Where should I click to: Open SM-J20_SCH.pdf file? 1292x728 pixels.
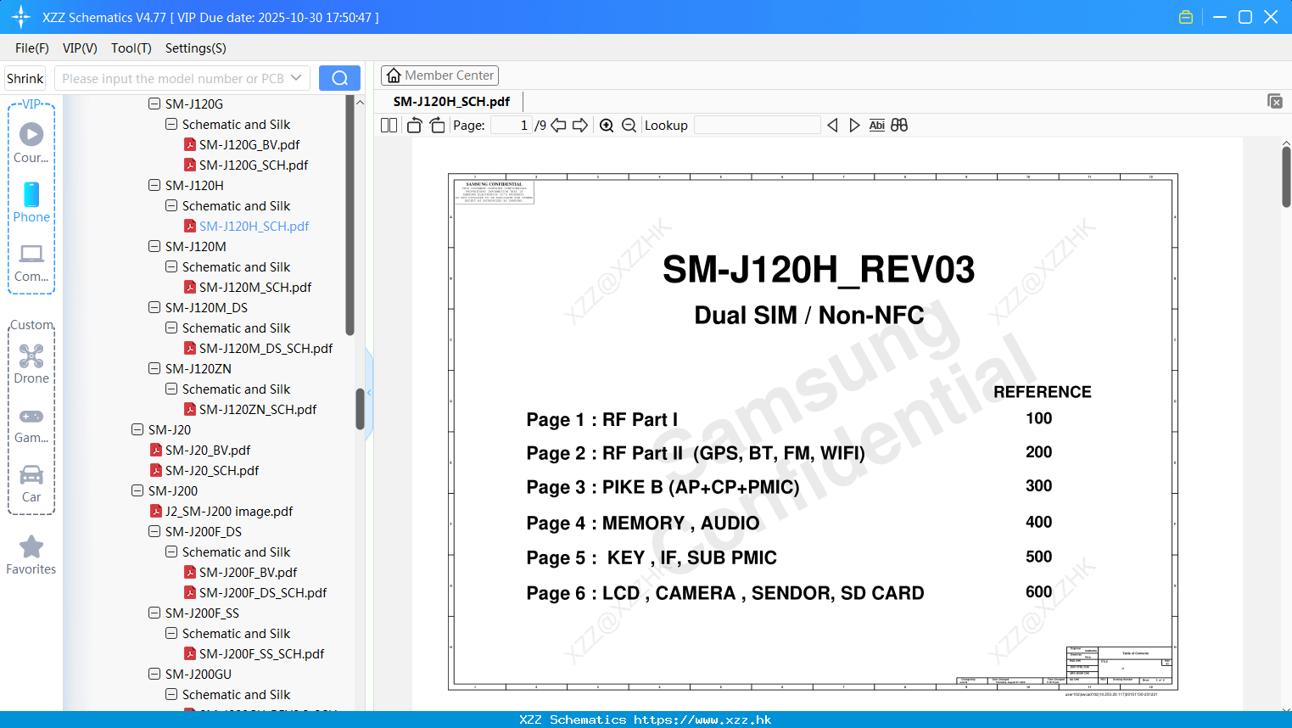point(212,470)
